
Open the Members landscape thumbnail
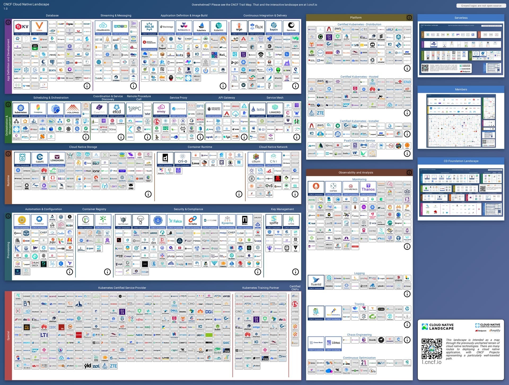[x=461, y=120]
